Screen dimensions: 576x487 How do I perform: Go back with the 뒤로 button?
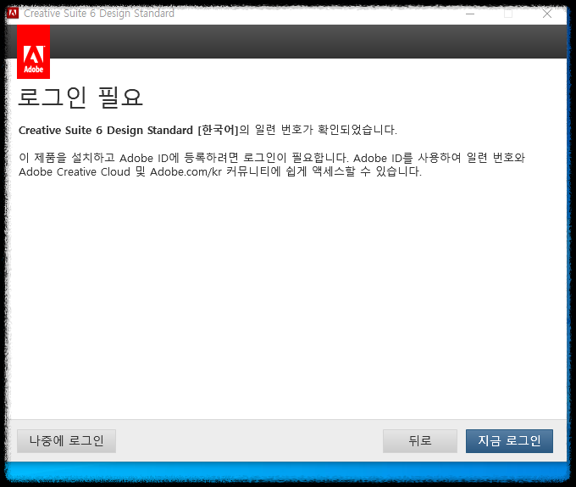point(420,440)
